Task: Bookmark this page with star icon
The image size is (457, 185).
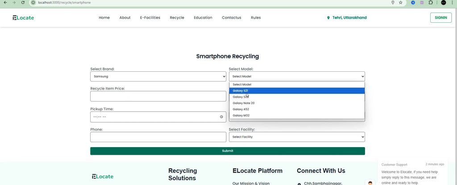Action: pyautogui.click(x=400, y=2)
